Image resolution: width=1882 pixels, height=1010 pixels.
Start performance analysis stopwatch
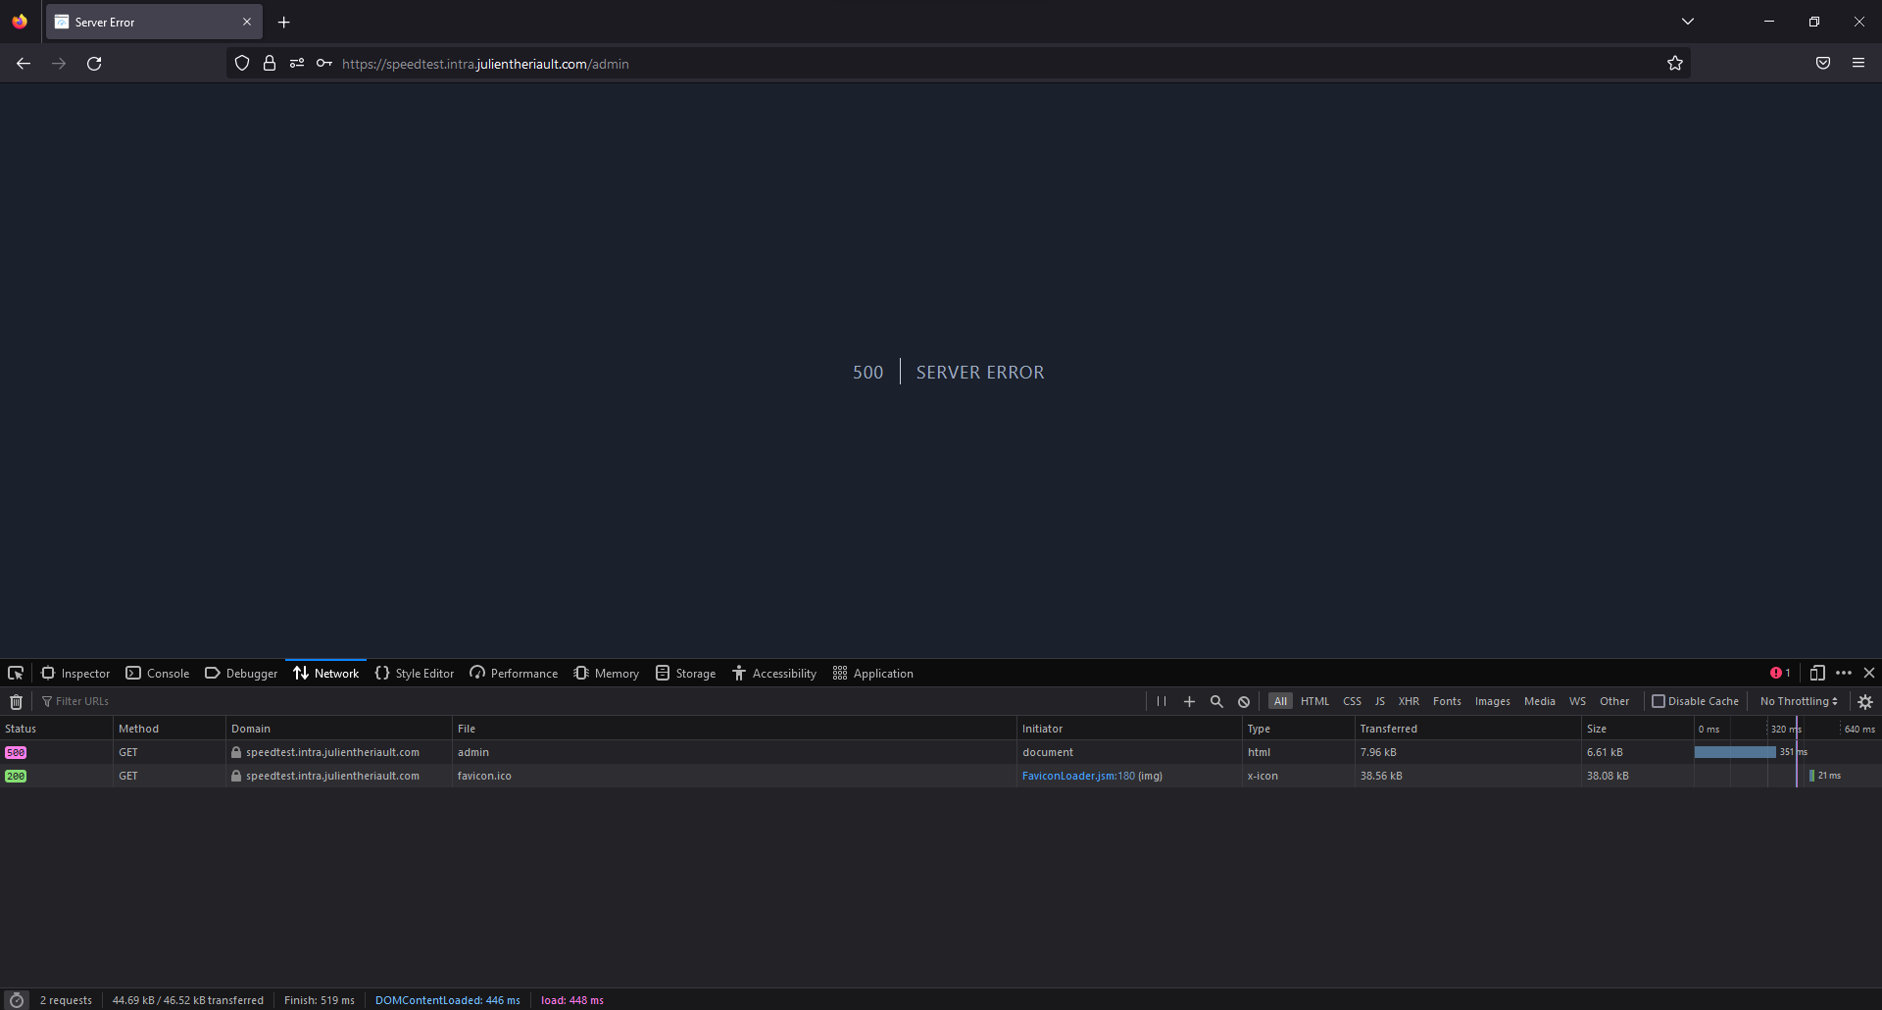[x=17, y=1000]
